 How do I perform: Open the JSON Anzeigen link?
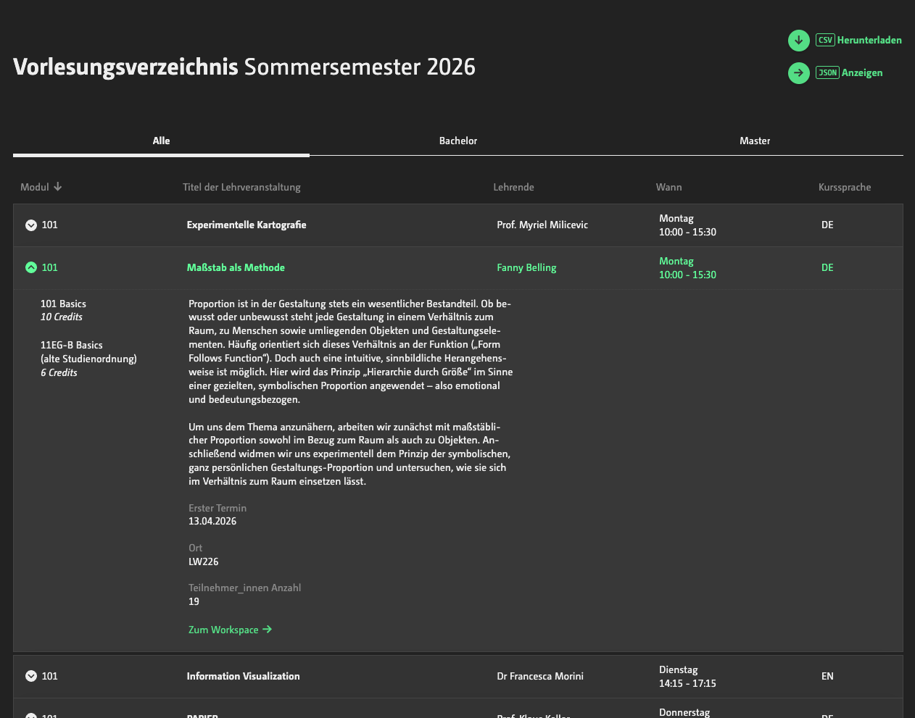click(x=849, y=72)
